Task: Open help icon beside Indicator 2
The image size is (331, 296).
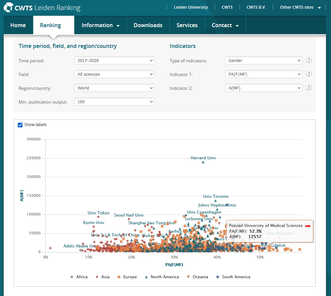Action: pos(309,87)
